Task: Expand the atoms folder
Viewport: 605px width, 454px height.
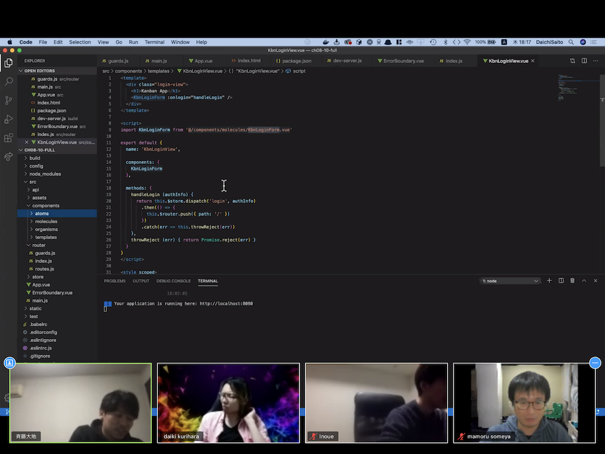Action: pos(57,214)
